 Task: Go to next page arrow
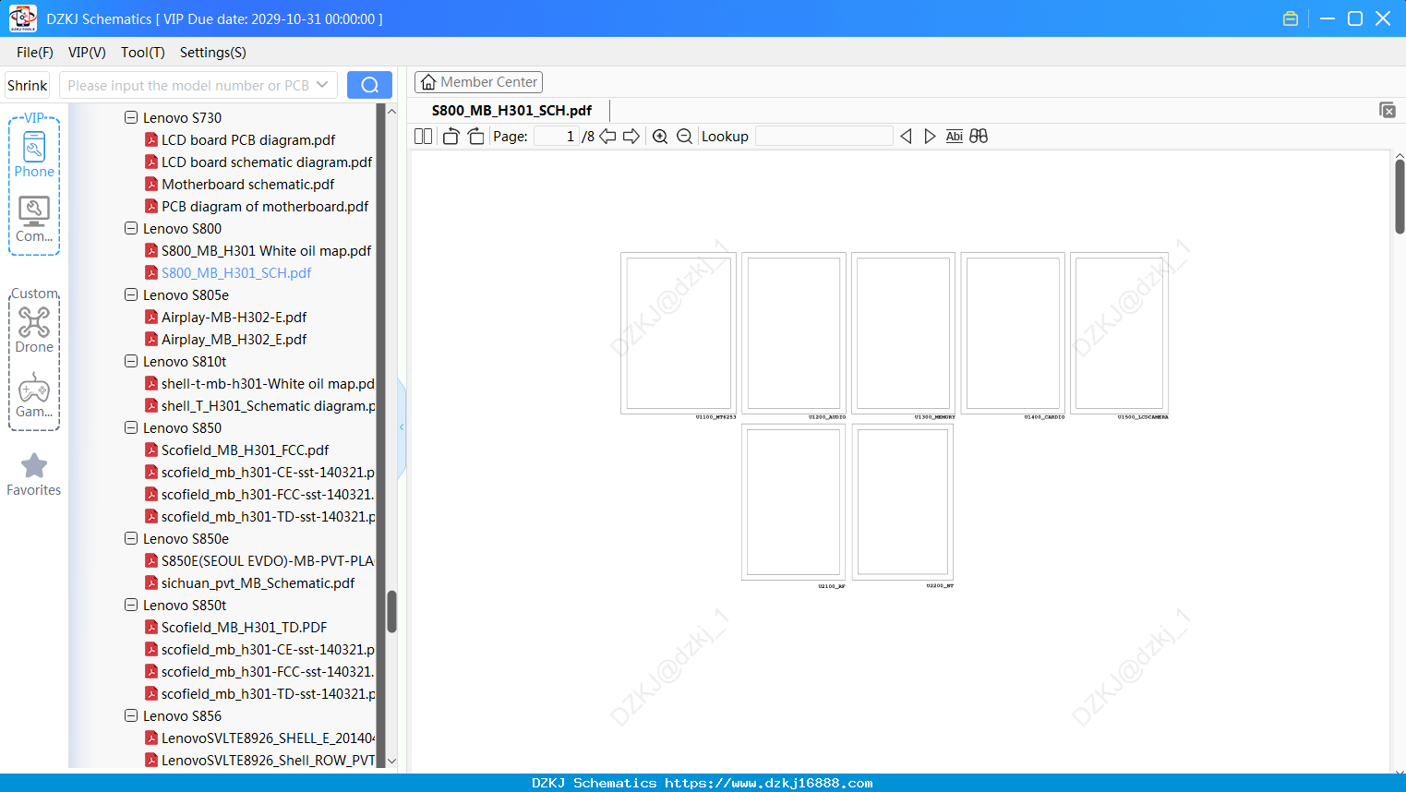[631, 137]
